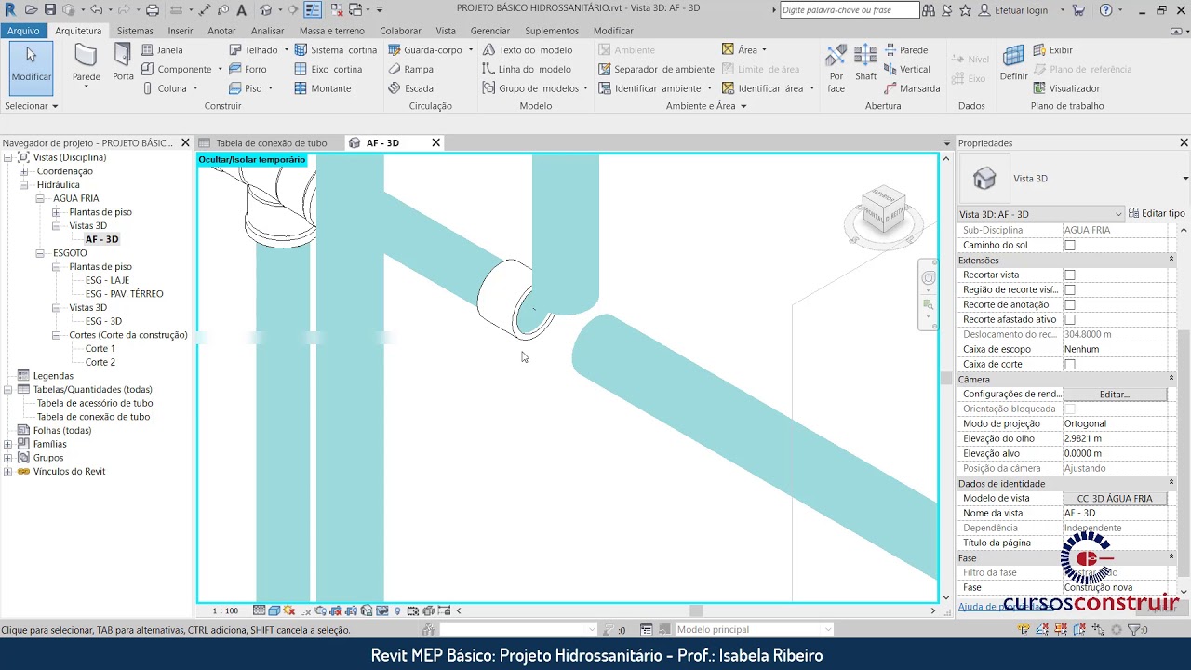
Task: Select the Montante tool
Action: tap(322, 88)
